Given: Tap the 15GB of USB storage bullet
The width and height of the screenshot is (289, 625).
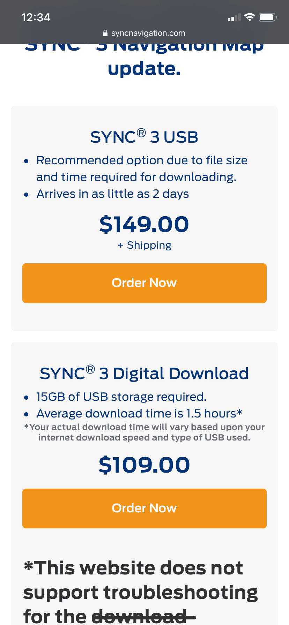Looking at the screenshot, I should (121, 397).
